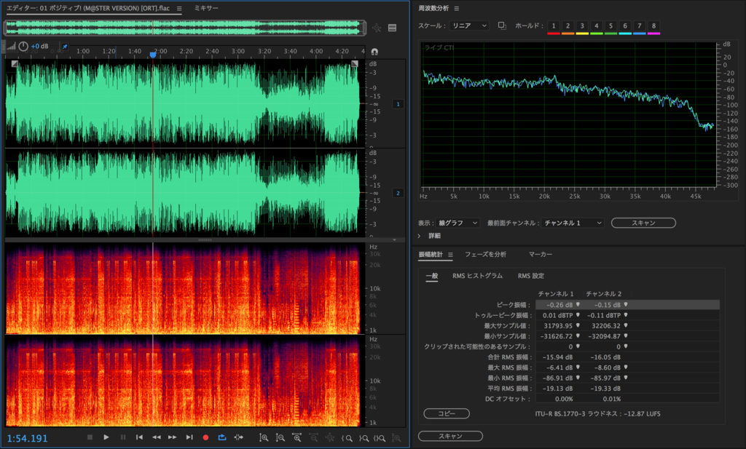Viewport: 746px width, 449px height.
Task: Switch to the フェーズを分析 tab
Action: point(485,255)
